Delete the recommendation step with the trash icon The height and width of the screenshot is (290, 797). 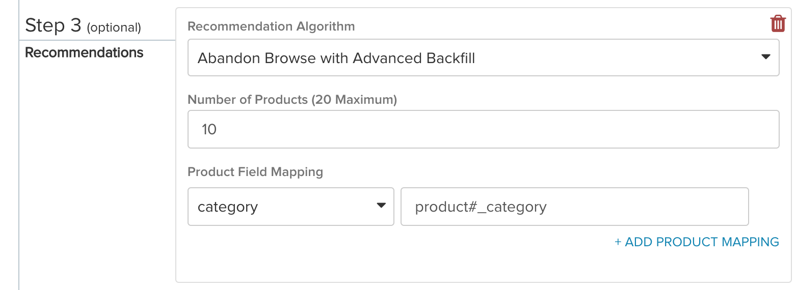(778, 23)
